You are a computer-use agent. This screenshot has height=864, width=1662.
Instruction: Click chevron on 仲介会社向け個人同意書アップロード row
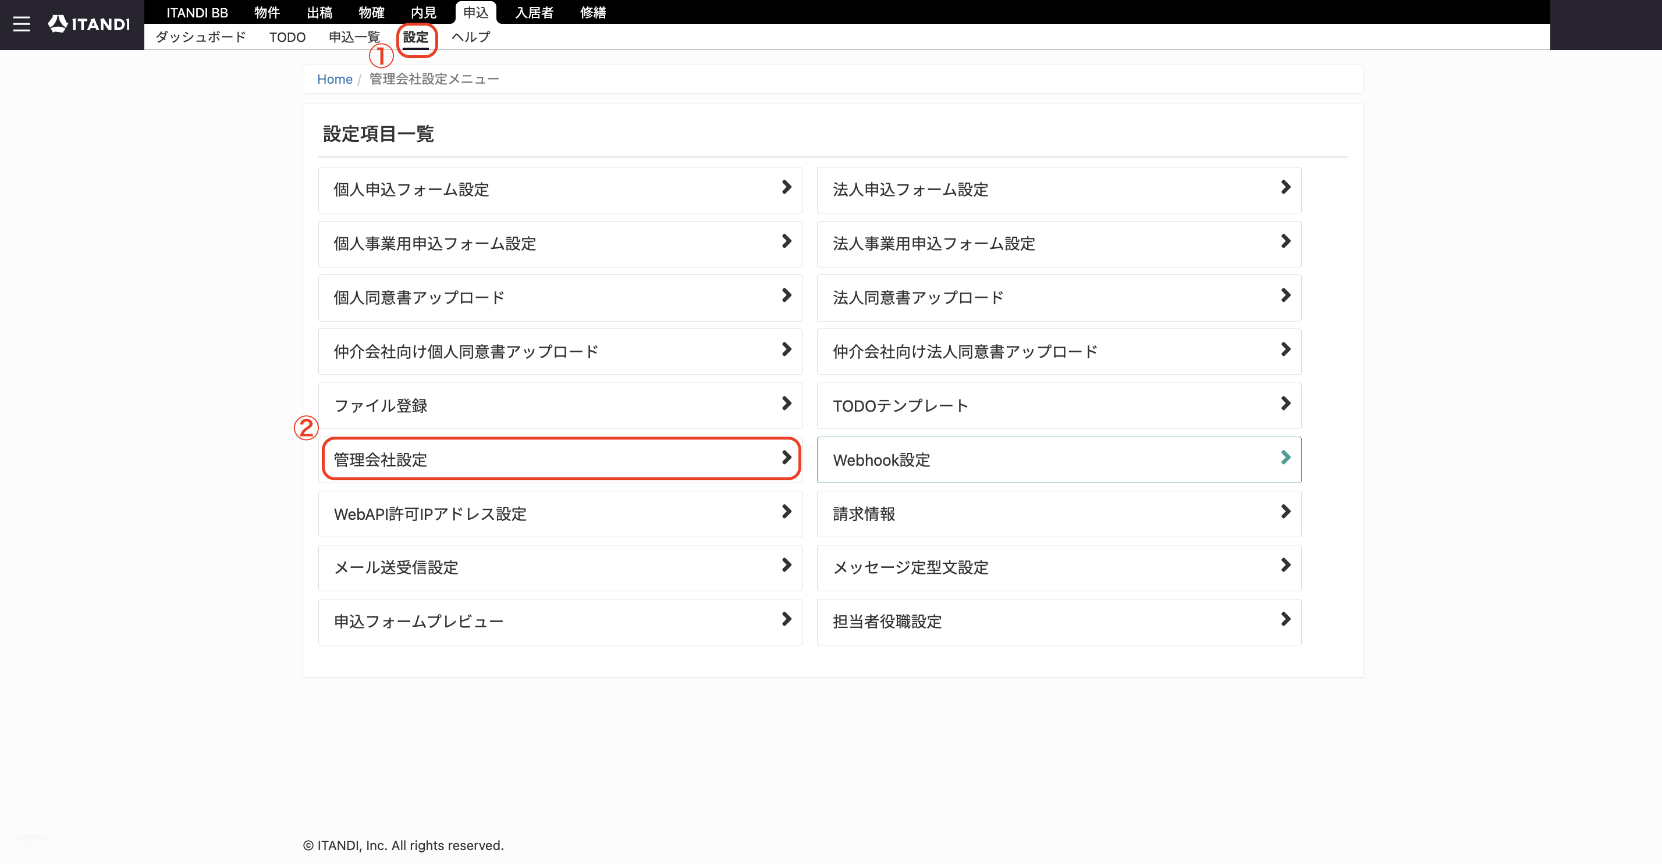[x=786, y=349]
